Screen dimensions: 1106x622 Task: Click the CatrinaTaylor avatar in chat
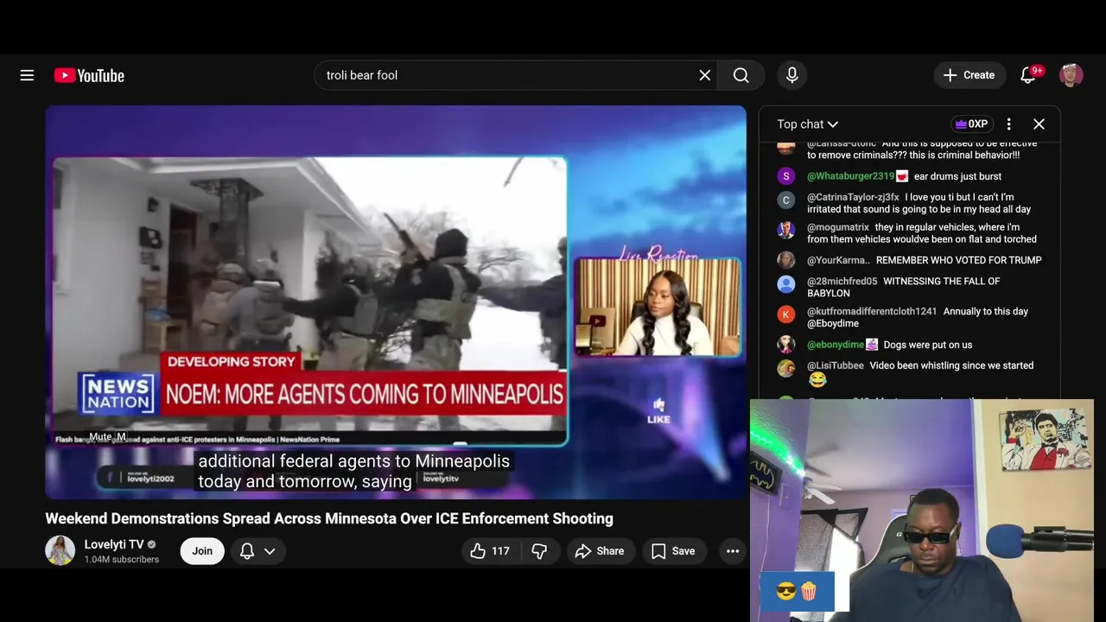point(785,200)
